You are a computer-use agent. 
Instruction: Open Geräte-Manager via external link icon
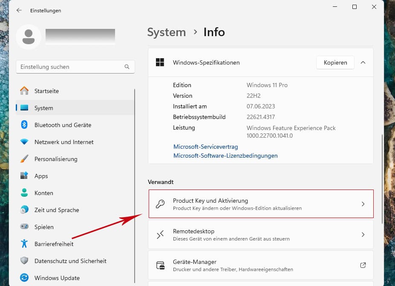pyautogui.click(x=363, y=265)
